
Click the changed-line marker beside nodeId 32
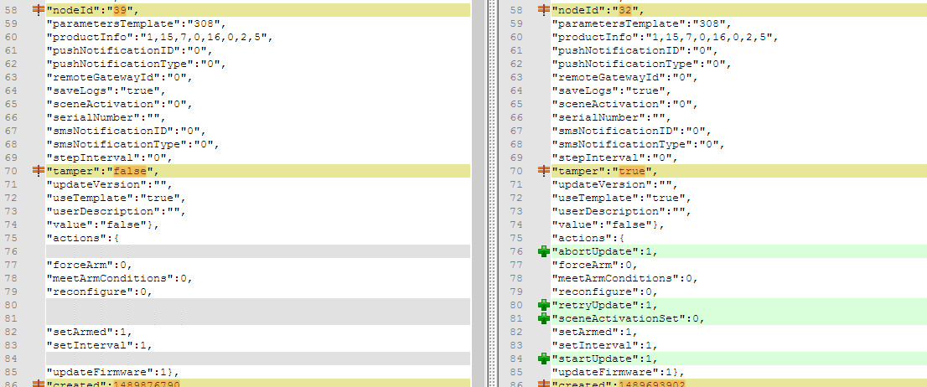point(544,10)
